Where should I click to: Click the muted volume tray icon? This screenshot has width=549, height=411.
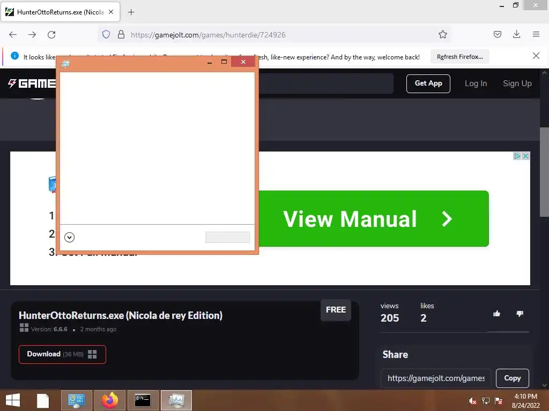tap(472, 401)
